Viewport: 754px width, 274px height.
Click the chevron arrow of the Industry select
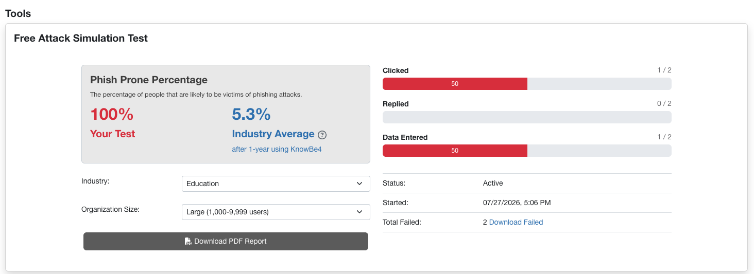[x=359, y=184]
